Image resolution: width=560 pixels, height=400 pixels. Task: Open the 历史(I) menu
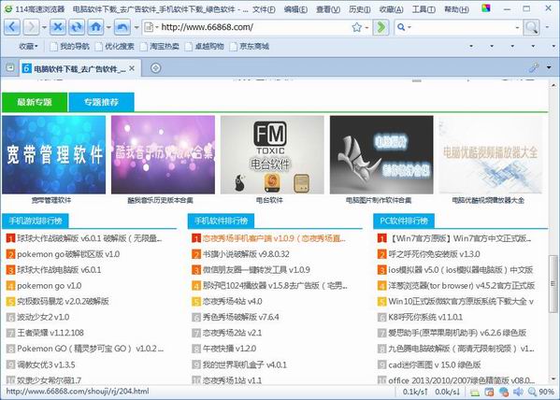coord(359,9)
